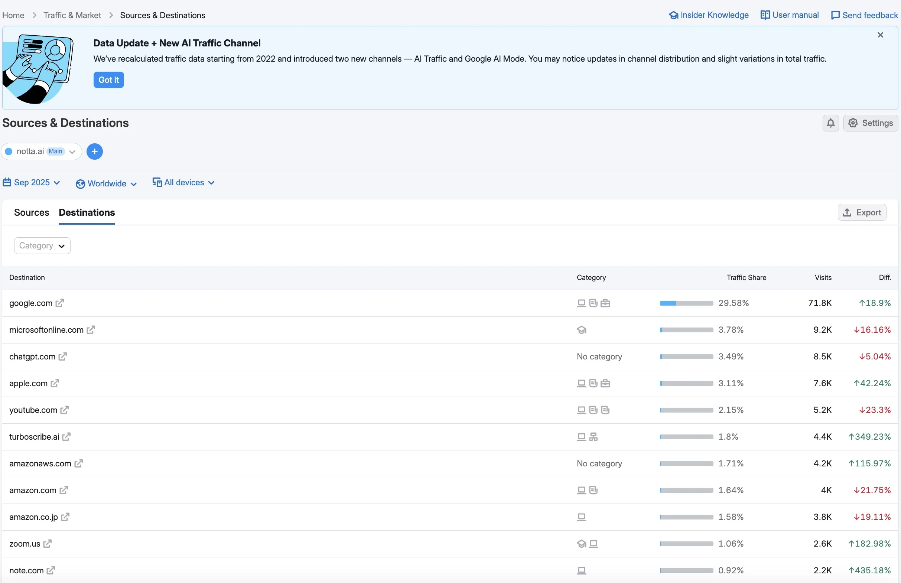Expand the Worldwide region selector
The image size is (901, 583).
[x=106, y=183]
